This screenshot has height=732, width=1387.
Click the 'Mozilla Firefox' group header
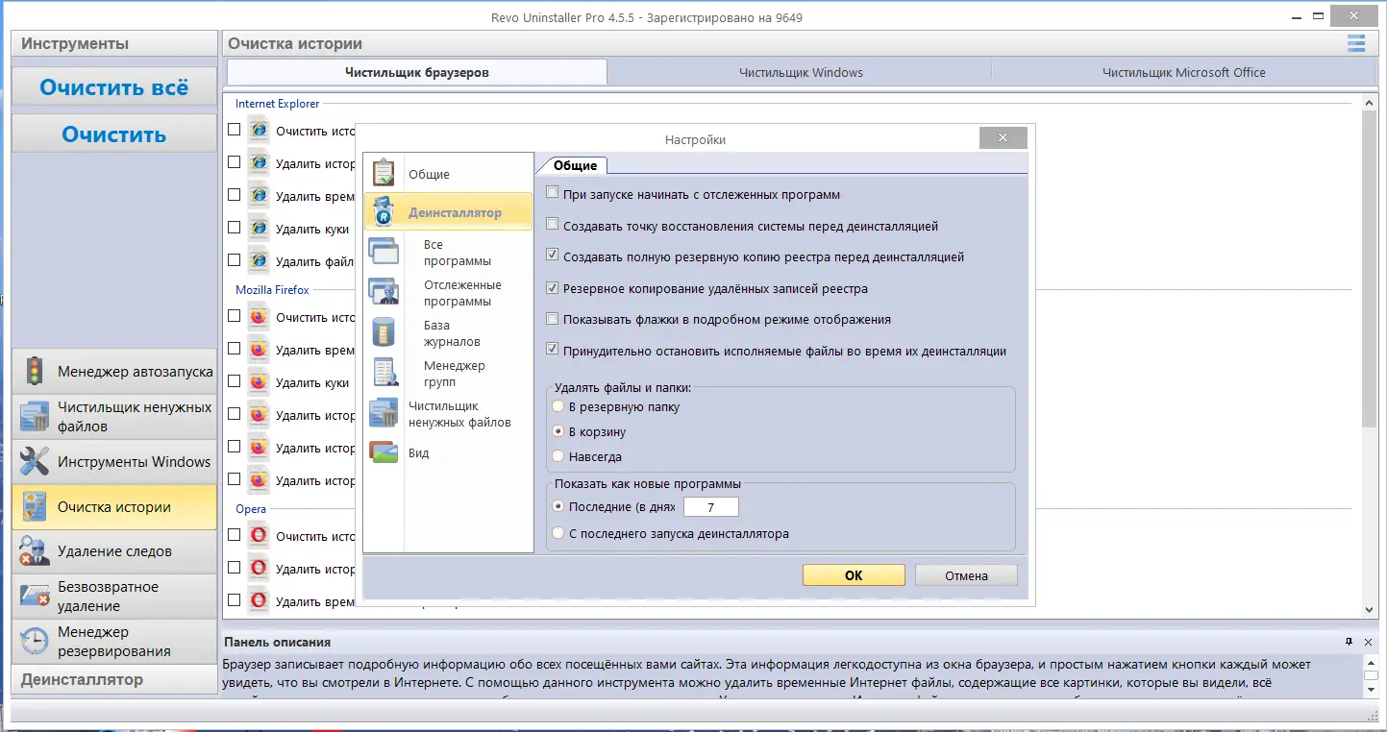click(x=272, y=289)
